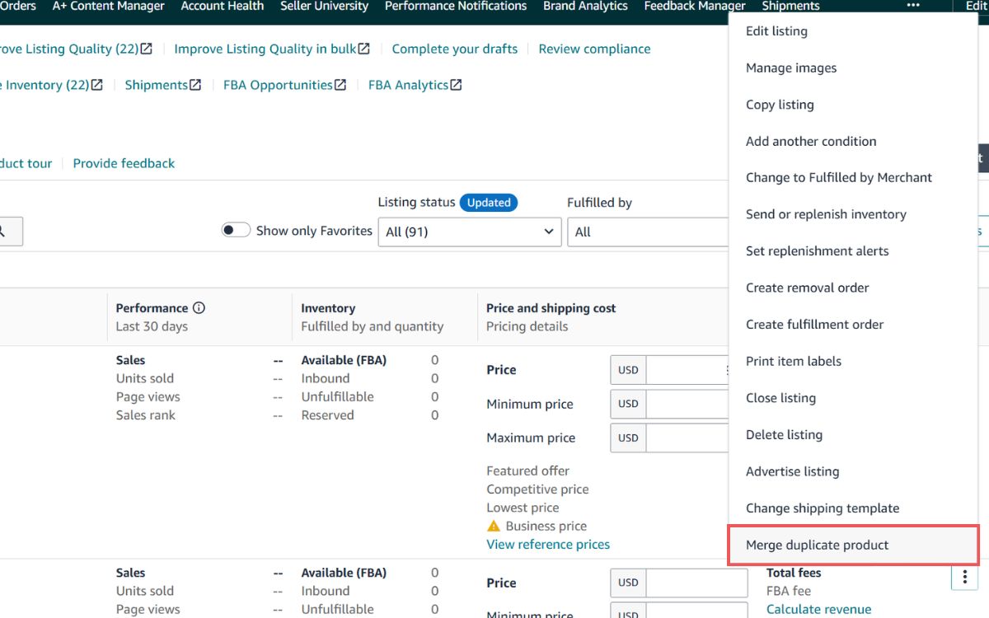Click the Competitive price label
Viewport: 989px width, 618px height.
click(537, 489)
